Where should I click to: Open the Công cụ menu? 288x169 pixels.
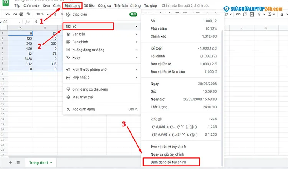coord(104,5)
